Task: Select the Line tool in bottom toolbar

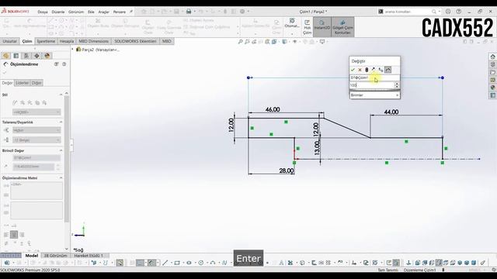Action: point(165,263)
